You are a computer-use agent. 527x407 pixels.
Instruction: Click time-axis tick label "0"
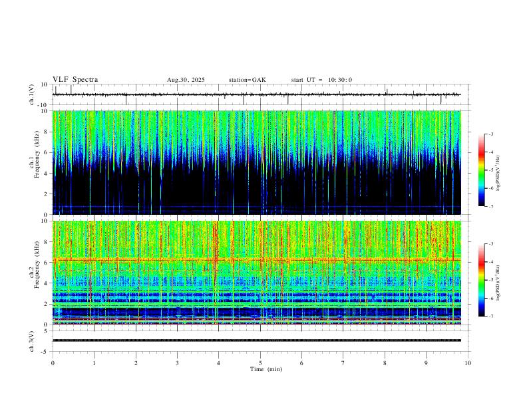point(53,363)
